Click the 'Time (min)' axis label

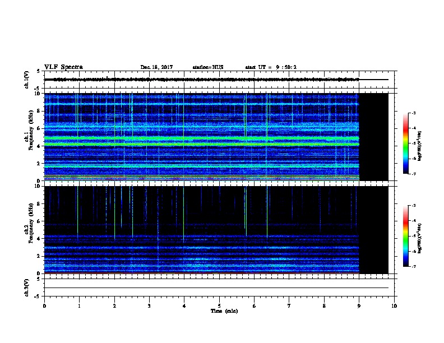224,311
